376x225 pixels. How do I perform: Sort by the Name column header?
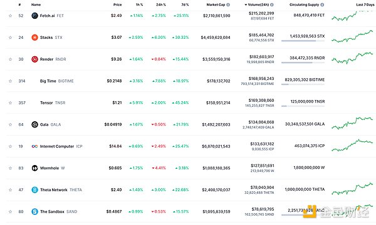pyautogui.click(x=36, y=4)
